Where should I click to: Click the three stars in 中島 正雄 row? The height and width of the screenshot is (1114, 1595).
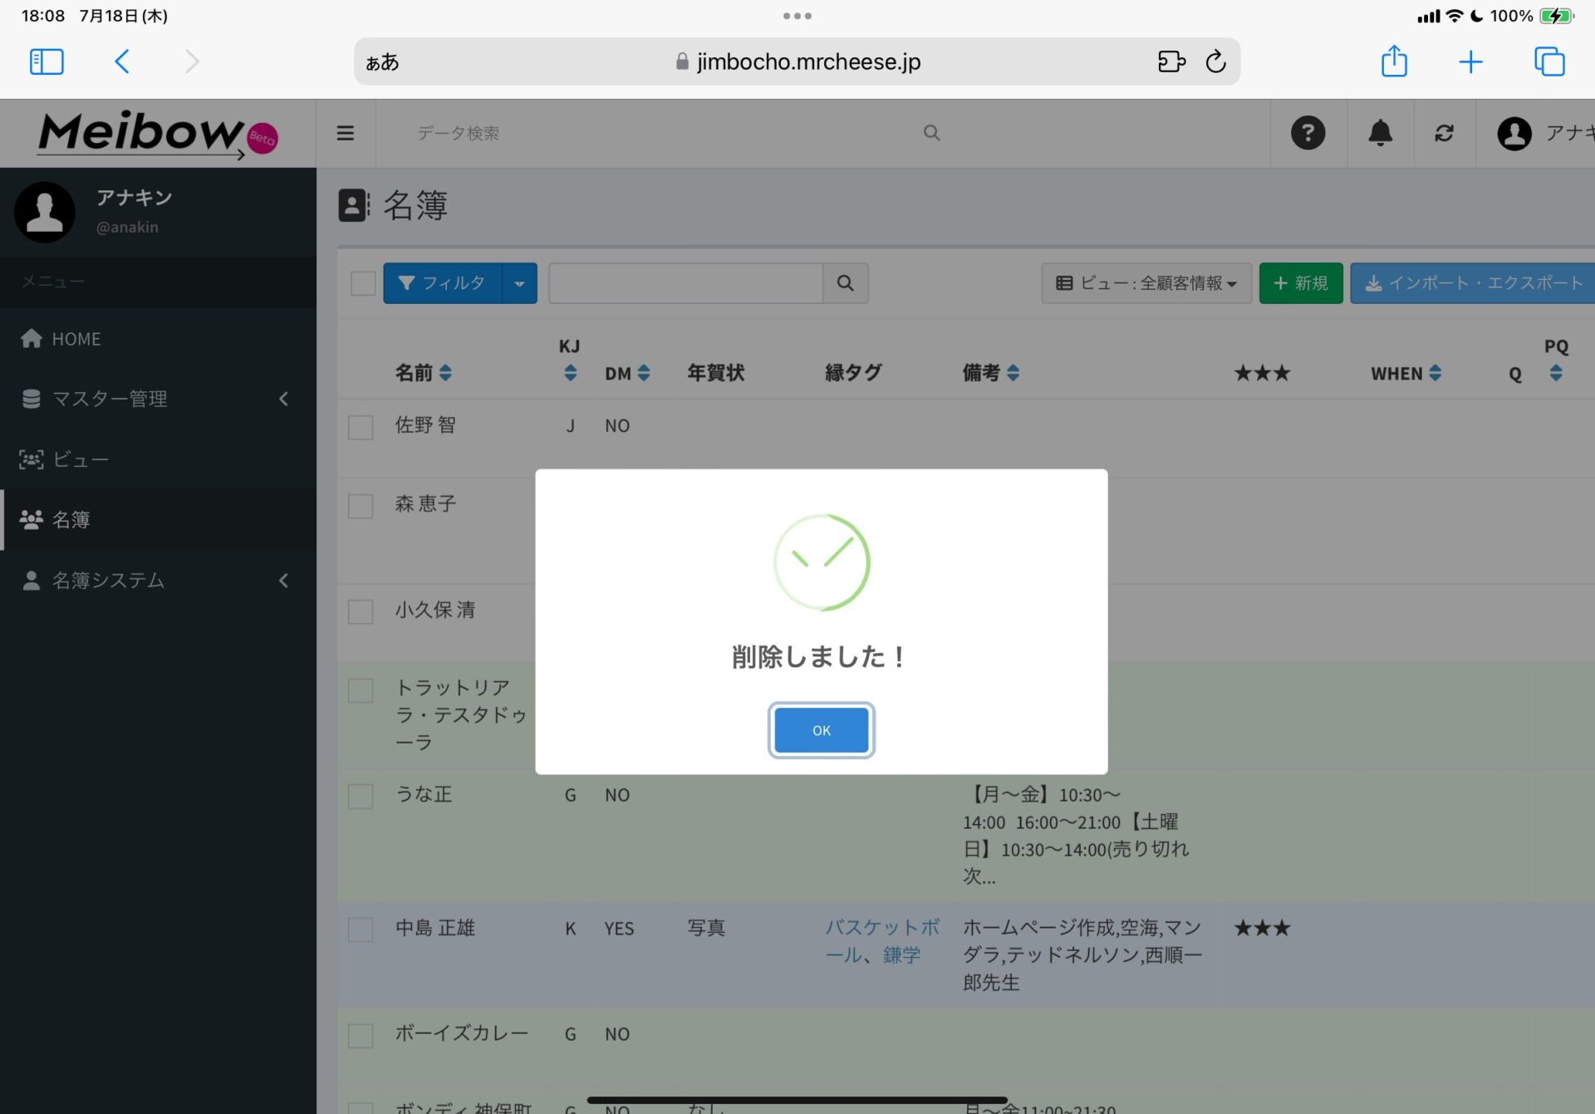coord(1262,928)
